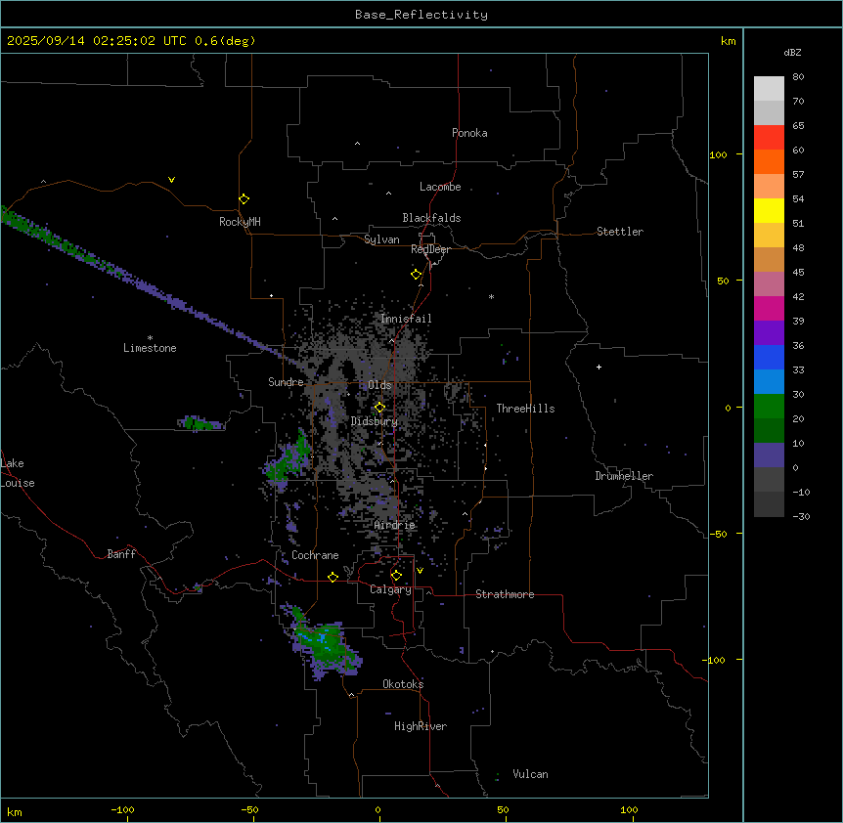Click the Olds town label

(379, 385)
